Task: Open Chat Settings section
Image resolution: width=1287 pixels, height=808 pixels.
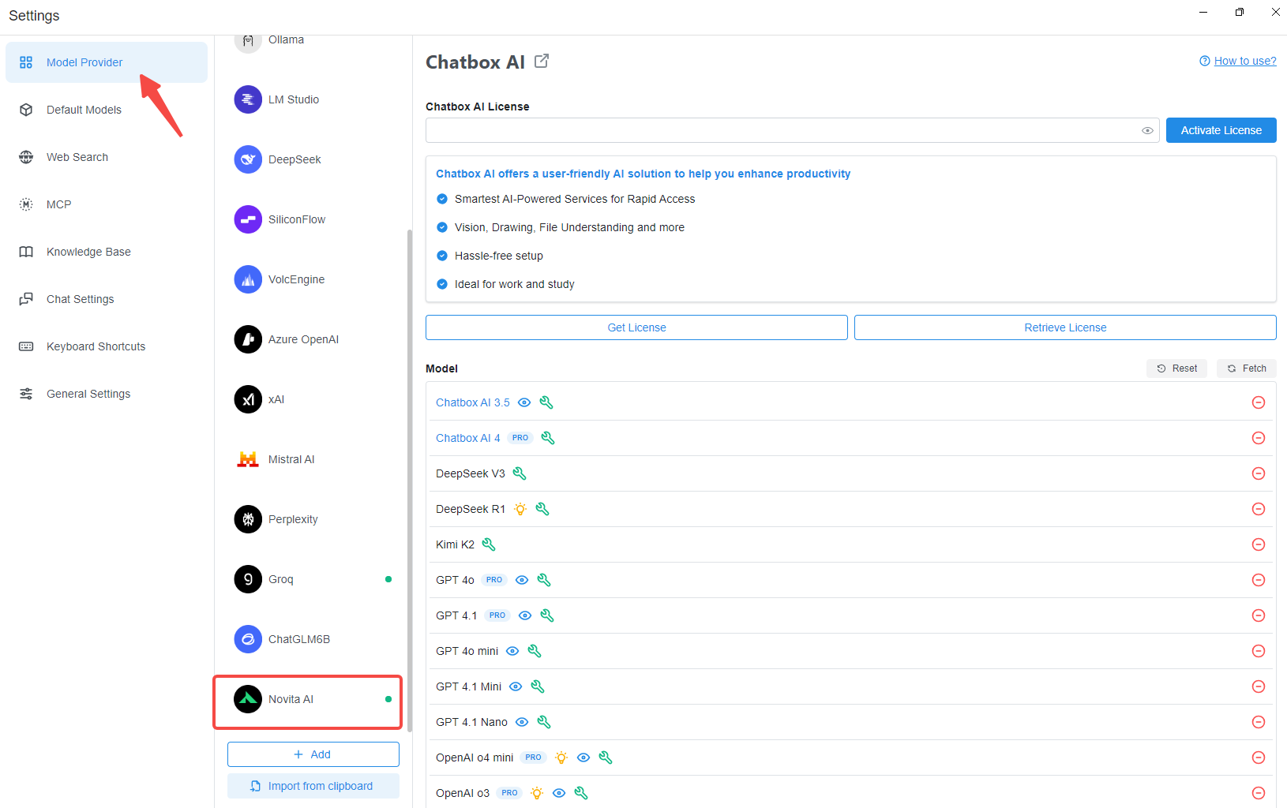Action: tap(107, 299)
